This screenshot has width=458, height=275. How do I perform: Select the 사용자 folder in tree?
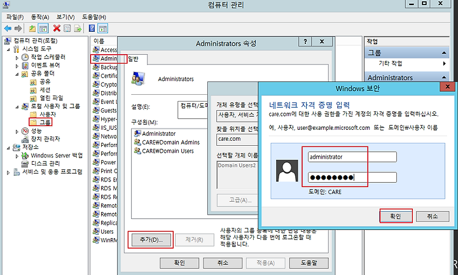tap(48, 115)
